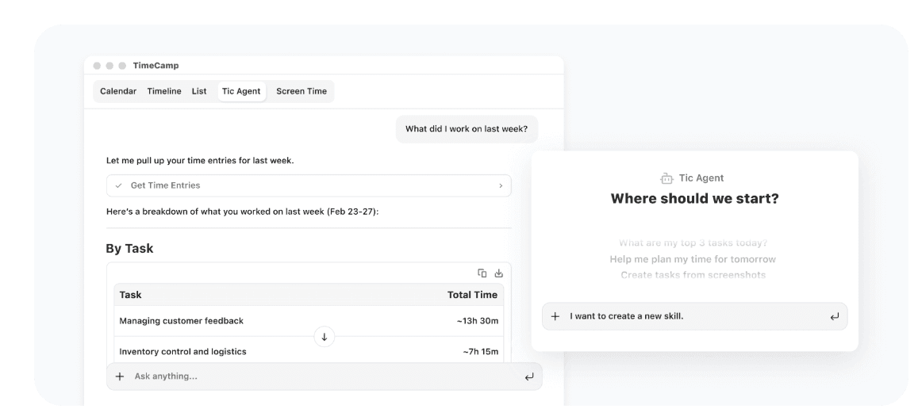Image resolution: width=918 pixels, height=420 pixels.
Task: Open the Screen Time tab
Action: pos(302,91)
